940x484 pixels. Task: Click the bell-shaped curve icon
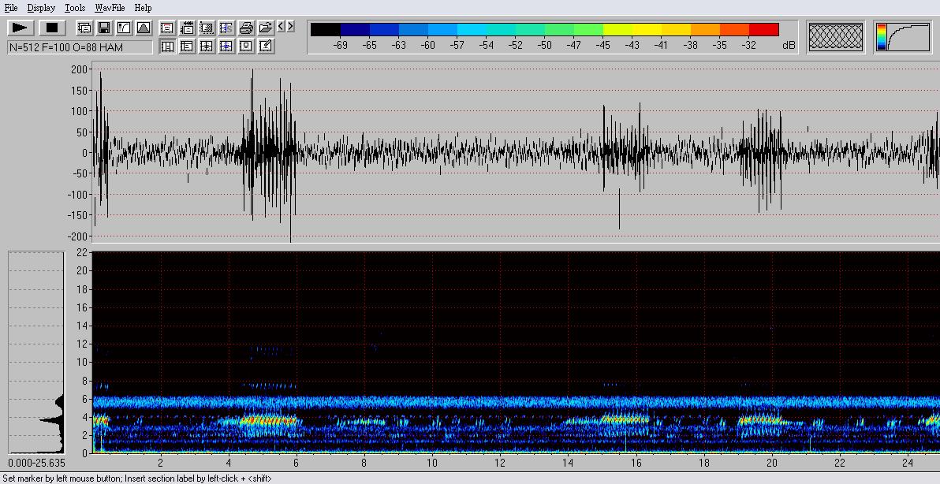pyautogui.click(x=144, y=28)
